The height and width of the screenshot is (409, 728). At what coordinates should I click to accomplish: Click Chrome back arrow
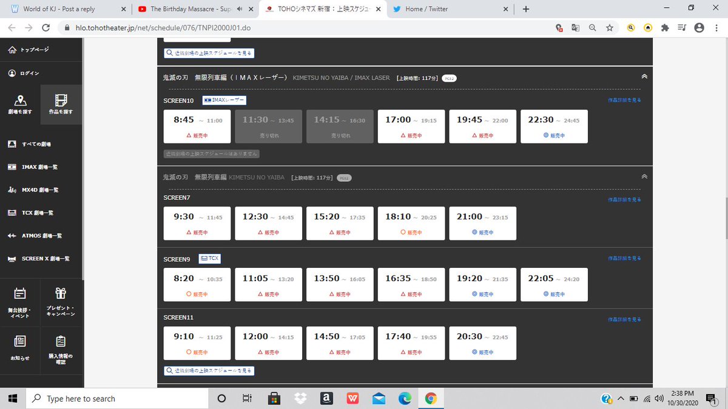[12, 28]
